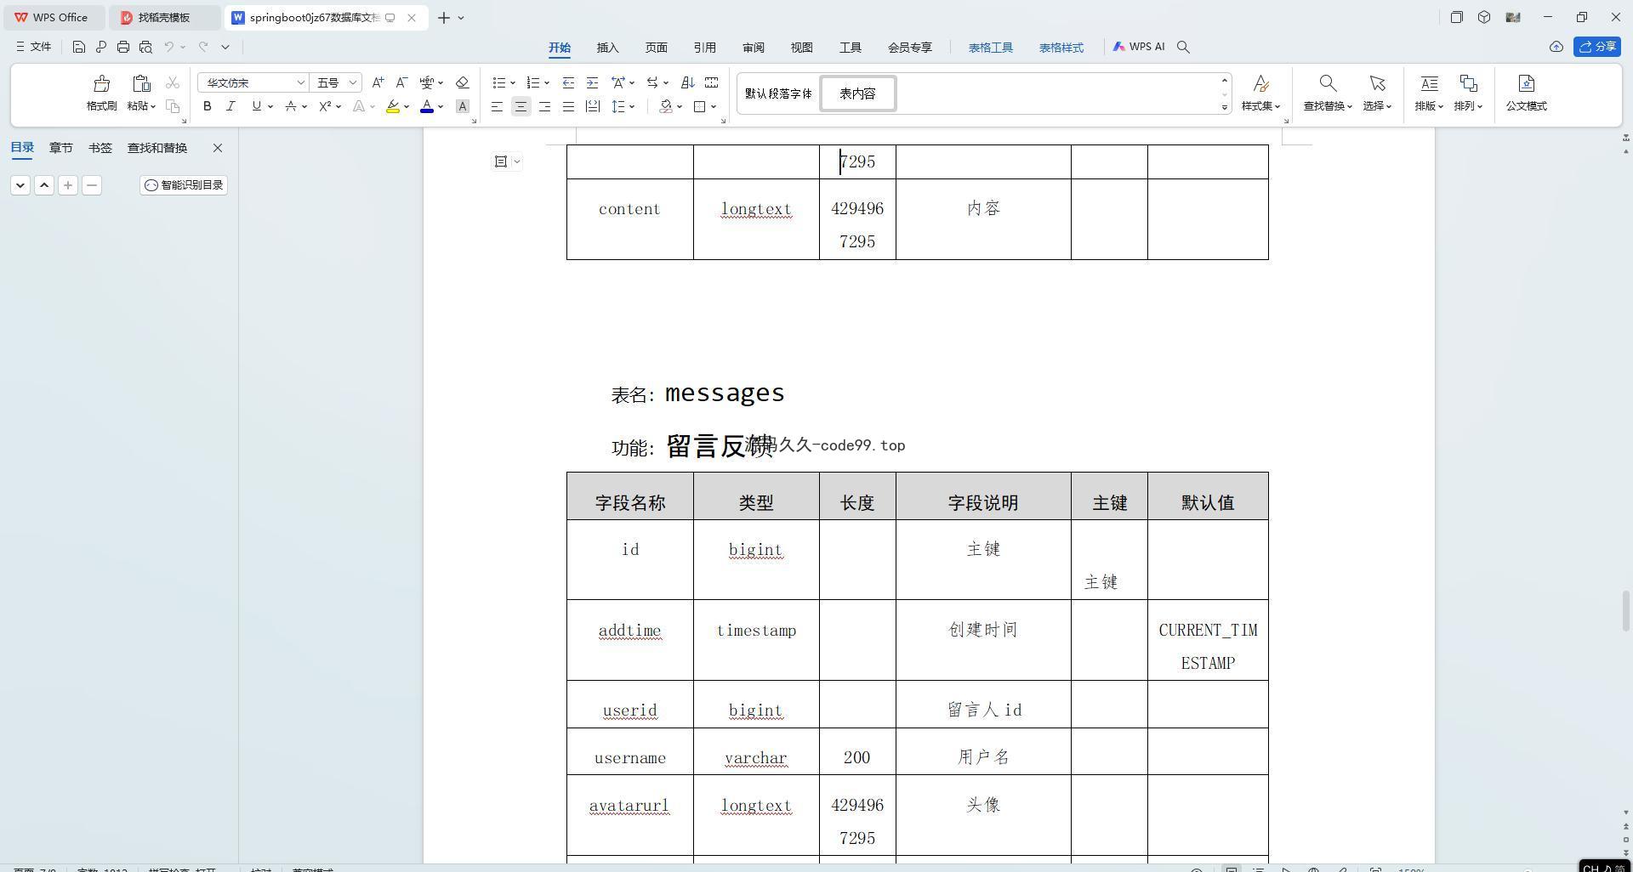Open dropdown next to new tab plus
This screenshot has width=1633, height=872.
click(x=461, y=17)
